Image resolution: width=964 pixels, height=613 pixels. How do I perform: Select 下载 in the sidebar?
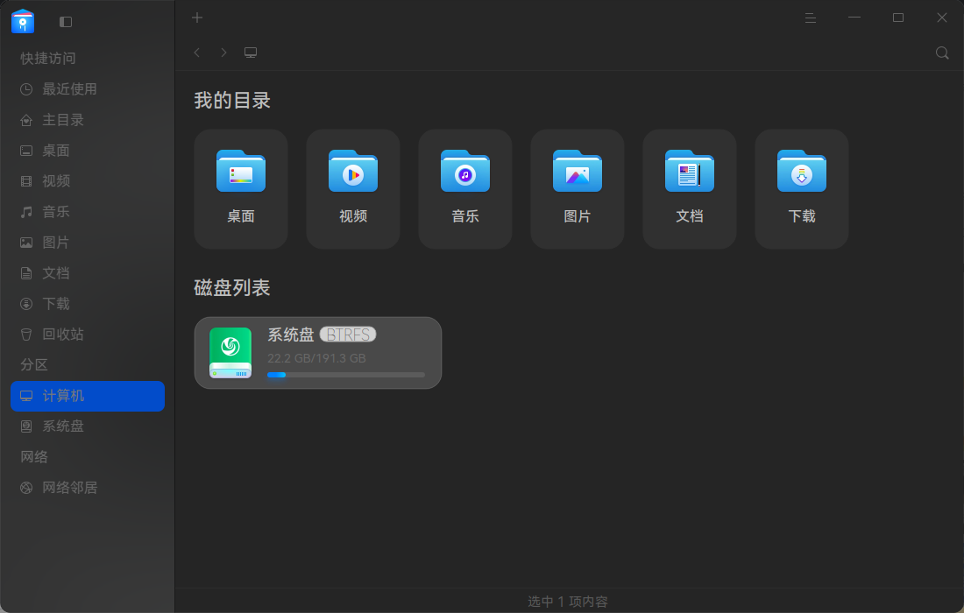[88, 304]
